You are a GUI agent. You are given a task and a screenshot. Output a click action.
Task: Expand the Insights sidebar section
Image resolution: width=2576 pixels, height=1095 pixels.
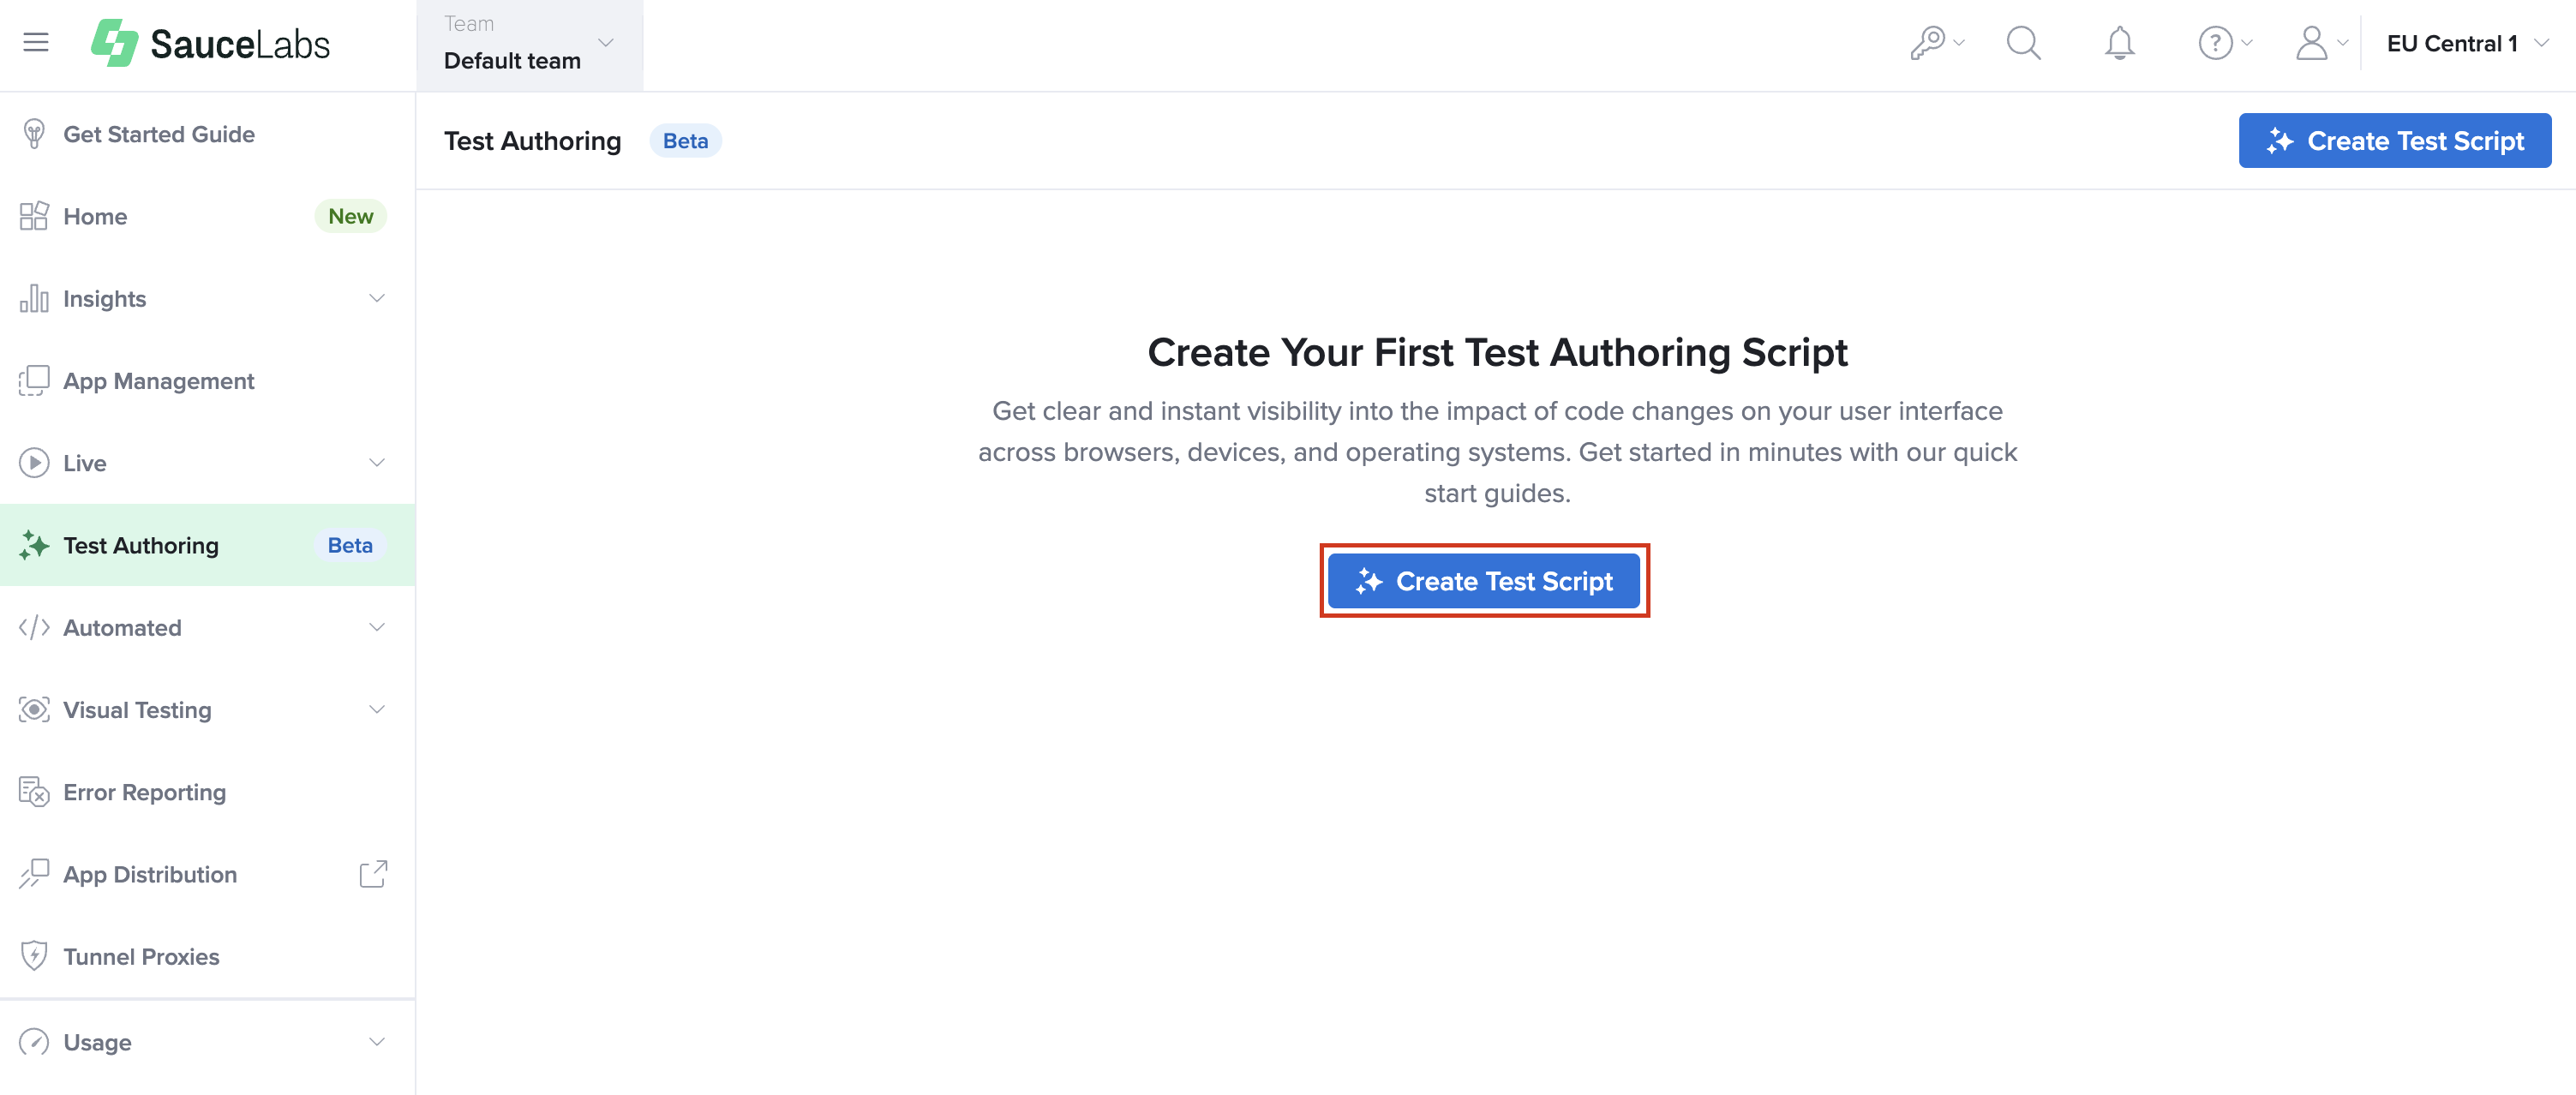point(377,298)
